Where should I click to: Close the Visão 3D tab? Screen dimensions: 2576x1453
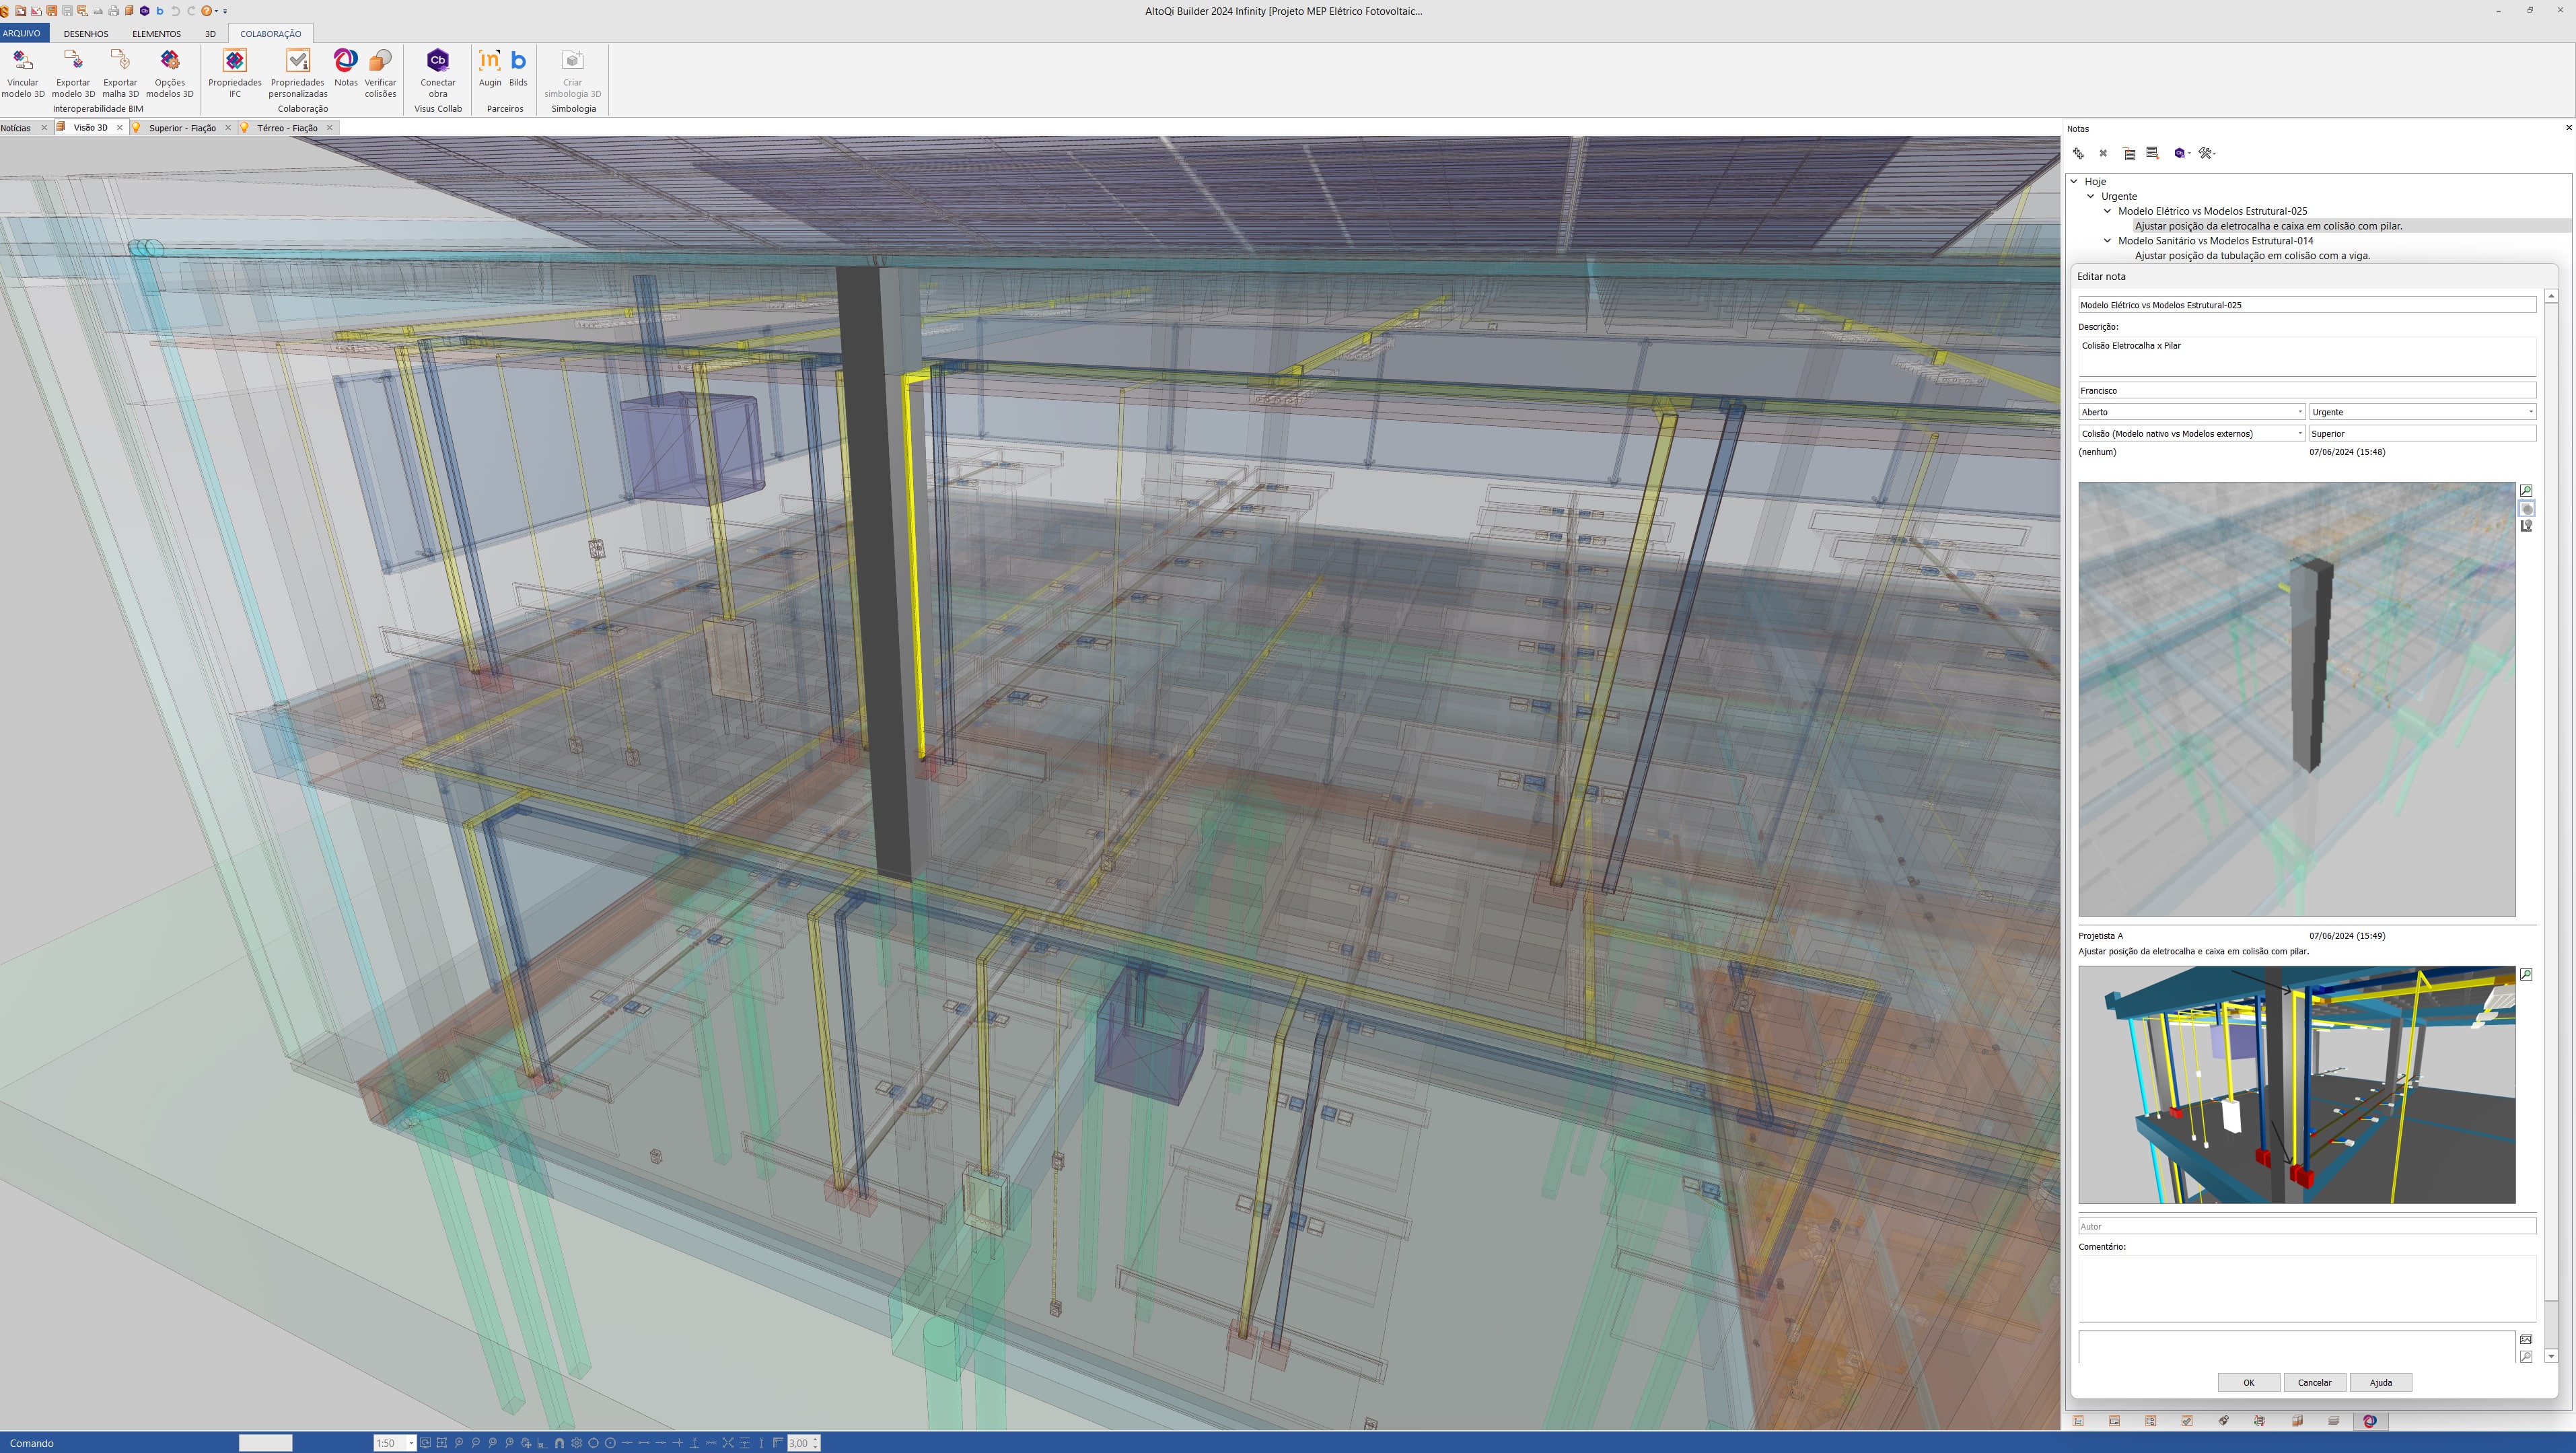pyautogui.click(x=119, y=128)
